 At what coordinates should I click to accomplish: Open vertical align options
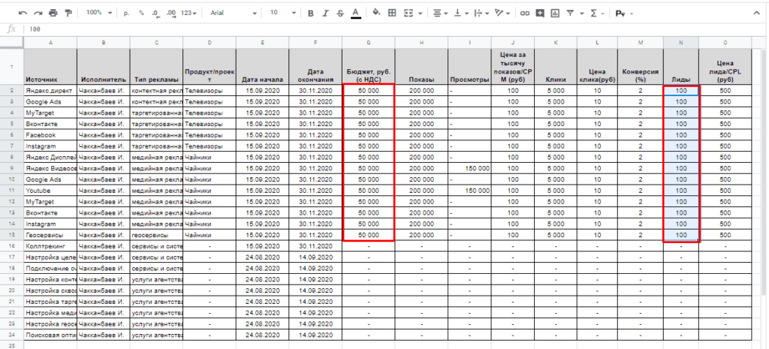(x=460, y=14)
